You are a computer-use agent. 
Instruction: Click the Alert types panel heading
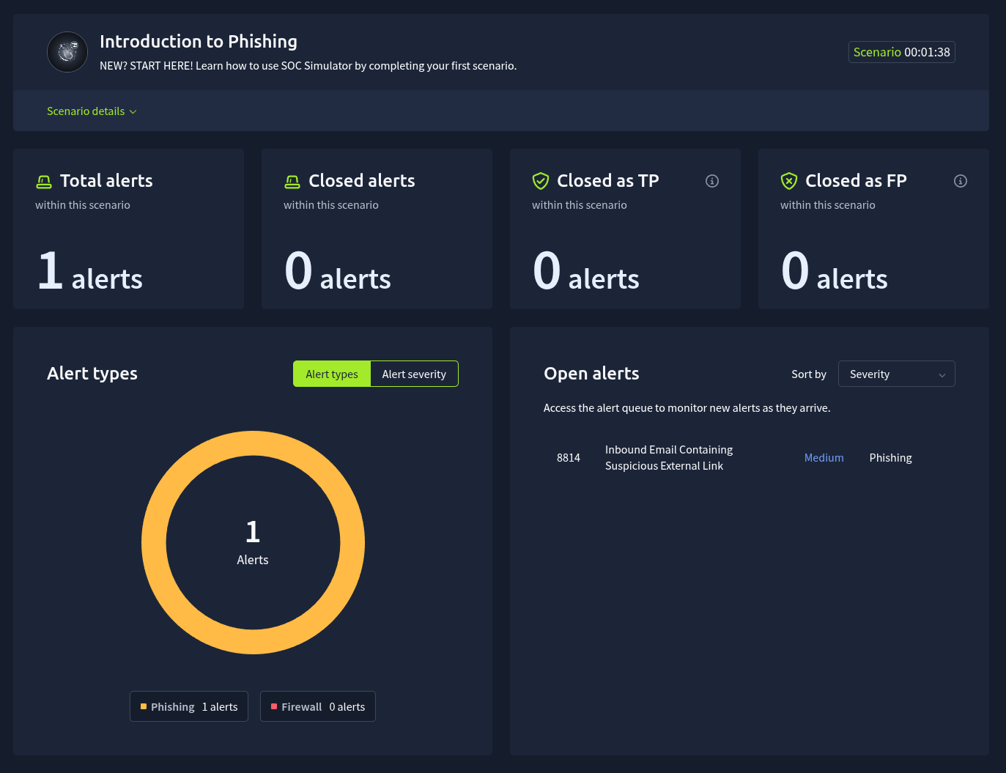[x=92, y=374]
